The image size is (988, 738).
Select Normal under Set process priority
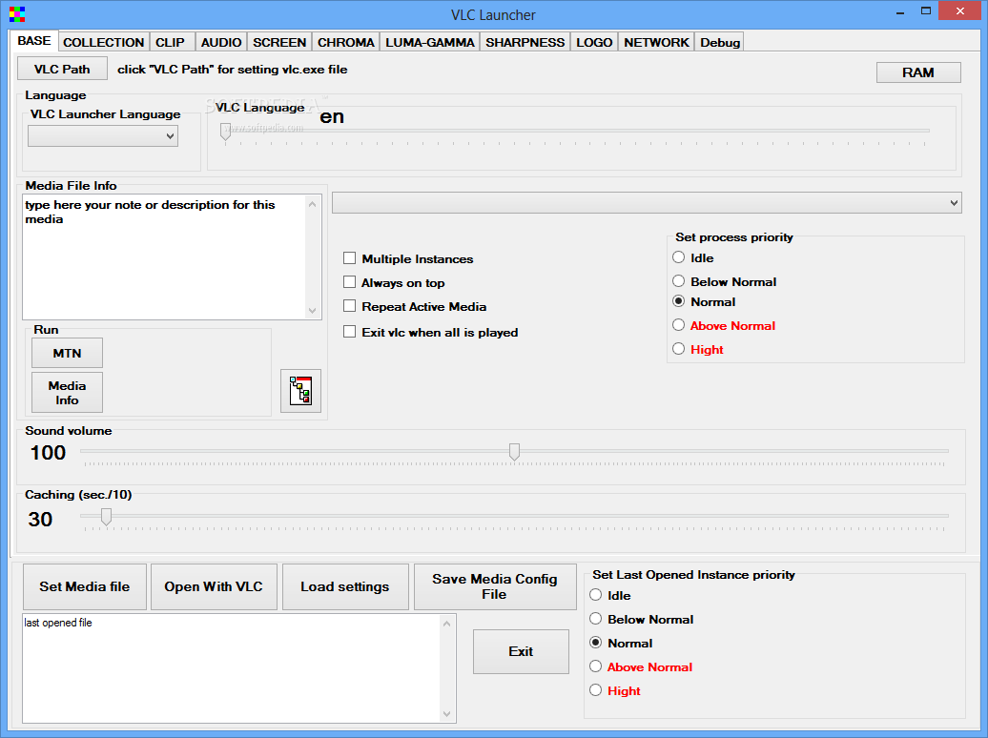tap(679, 301)
